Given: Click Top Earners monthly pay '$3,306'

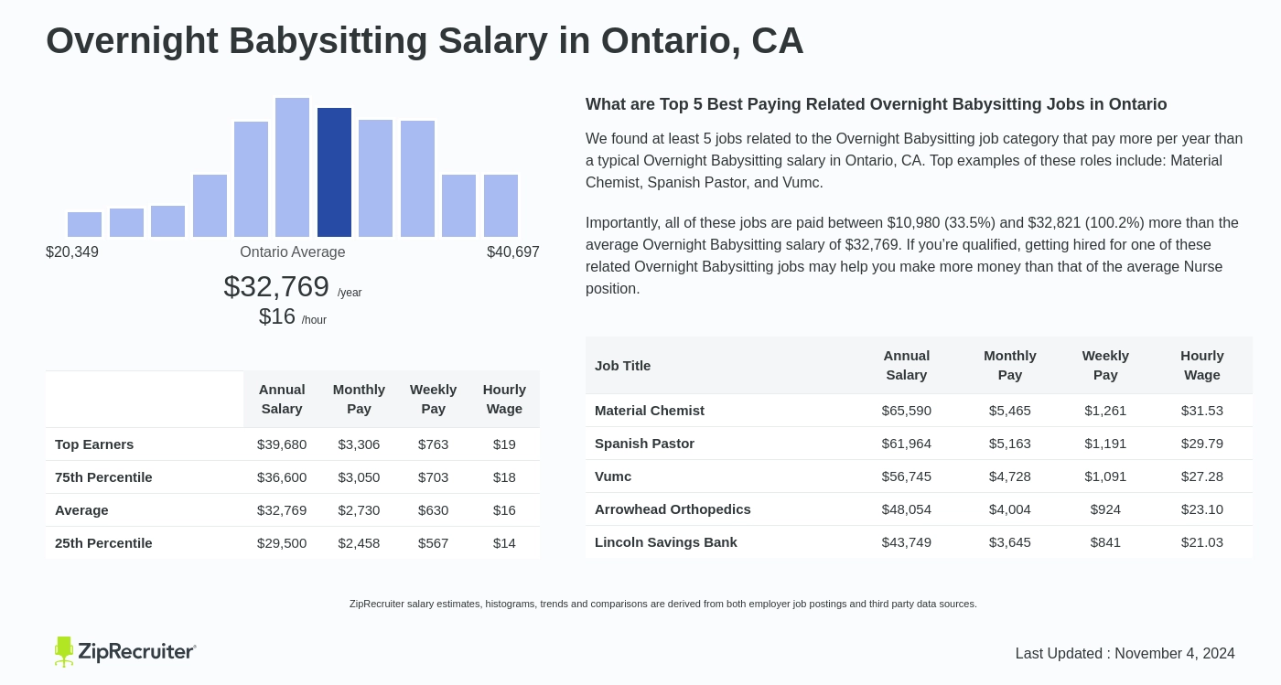Looking at the screenshot, I should [359, 444].
